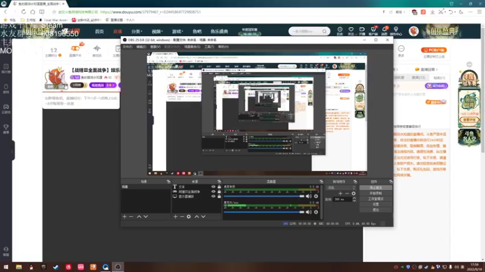
Task: Go to the browser home page icon
Action: tap(33, 11)
